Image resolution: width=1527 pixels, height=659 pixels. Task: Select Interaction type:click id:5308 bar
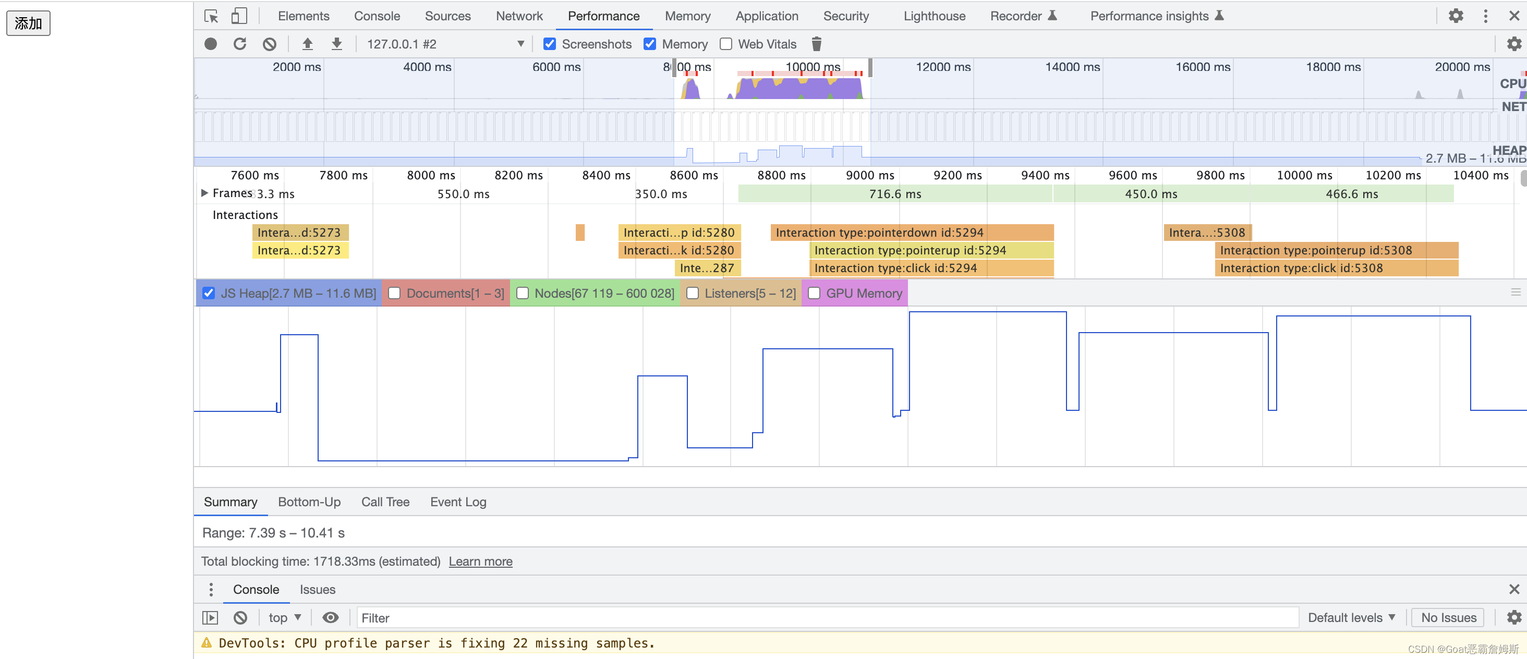point(1336,268)
